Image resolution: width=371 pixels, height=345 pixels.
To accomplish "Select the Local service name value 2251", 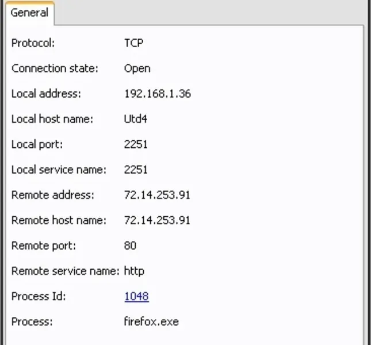I will point(136,170).
